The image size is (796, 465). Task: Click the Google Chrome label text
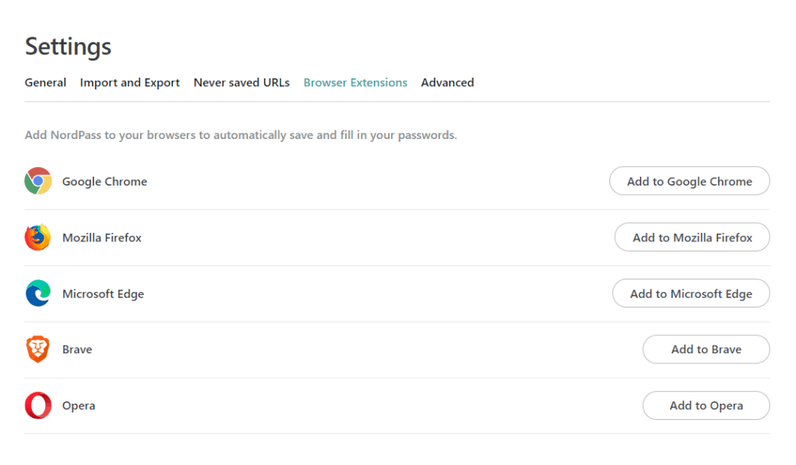coord(104,181)
